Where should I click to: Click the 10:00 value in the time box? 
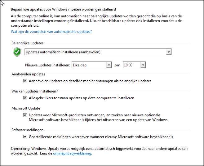pyautogui.click(x=128, y=65)
